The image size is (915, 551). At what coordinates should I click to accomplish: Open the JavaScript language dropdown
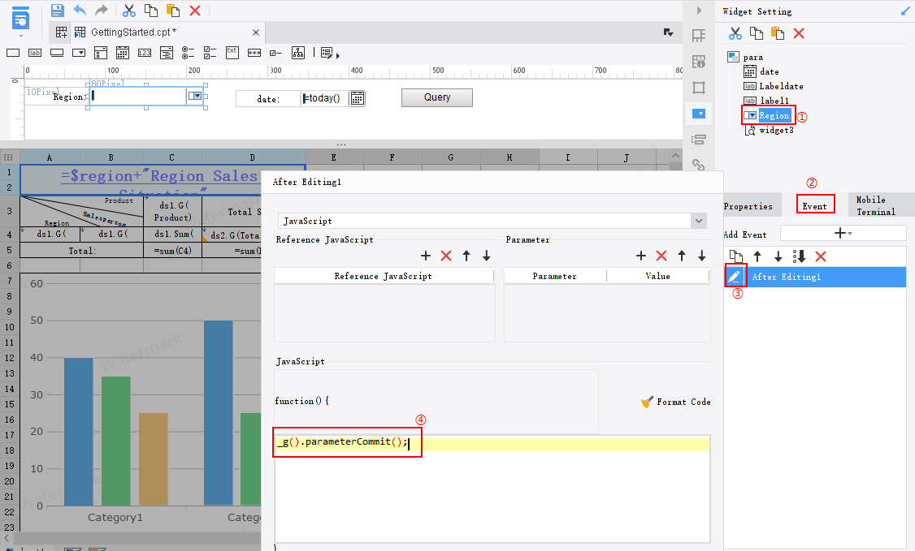697,220
